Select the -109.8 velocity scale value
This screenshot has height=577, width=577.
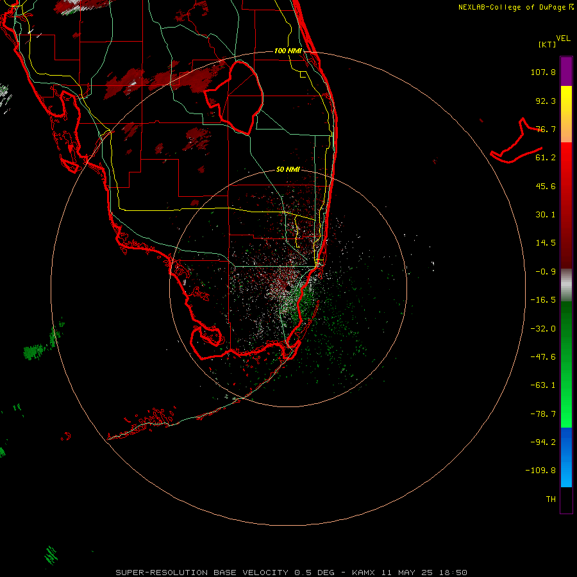coord(540,471)
